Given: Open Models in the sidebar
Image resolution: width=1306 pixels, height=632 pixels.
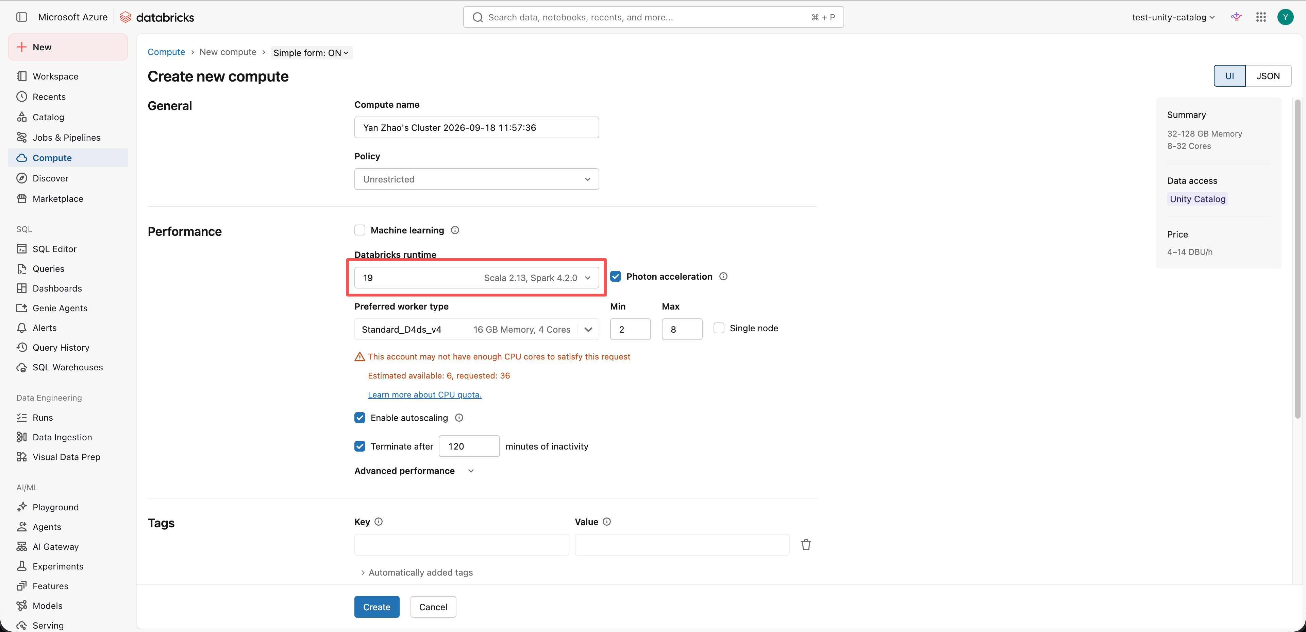Looking at the screenshot, I should pyautogui.click(x=68, y=605).
